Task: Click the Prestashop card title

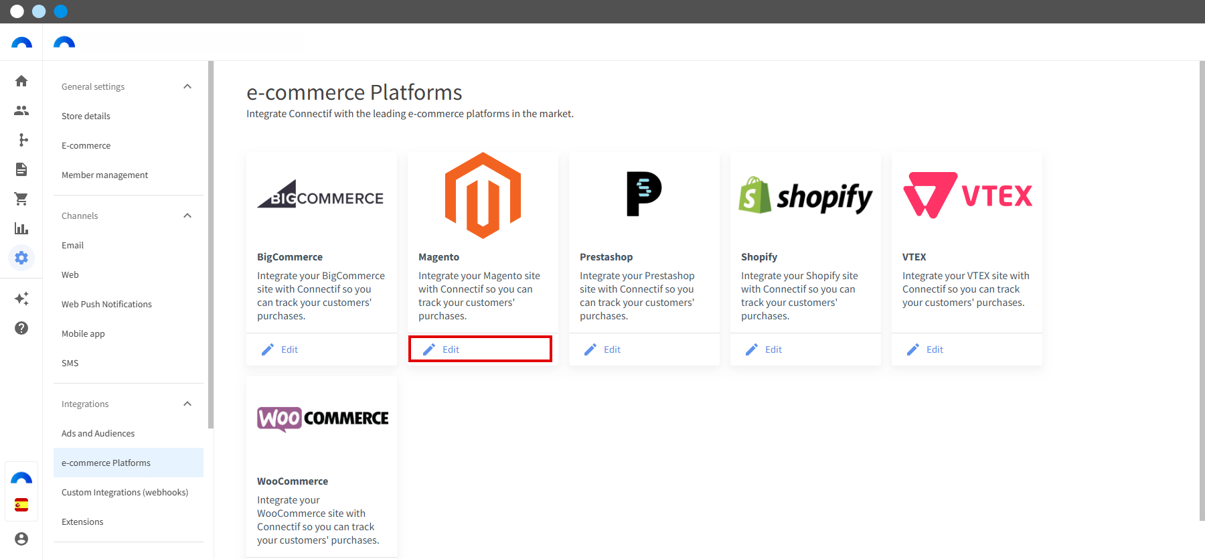Action: [x=607, y=257]
